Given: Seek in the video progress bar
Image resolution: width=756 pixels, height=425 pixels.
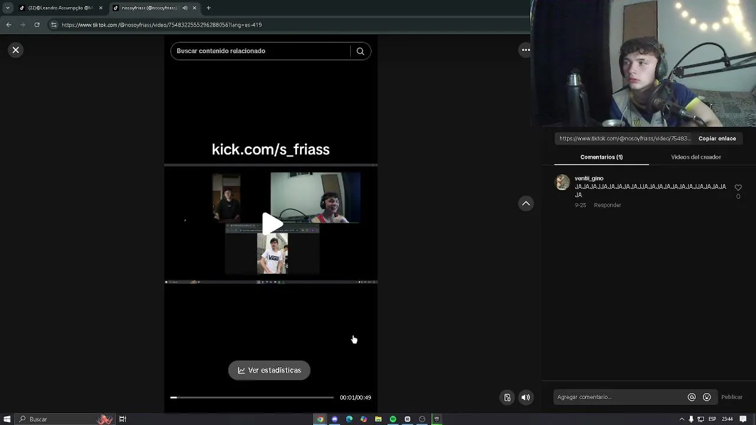Looking at the screenshot, I should click(x=252, y=397).
